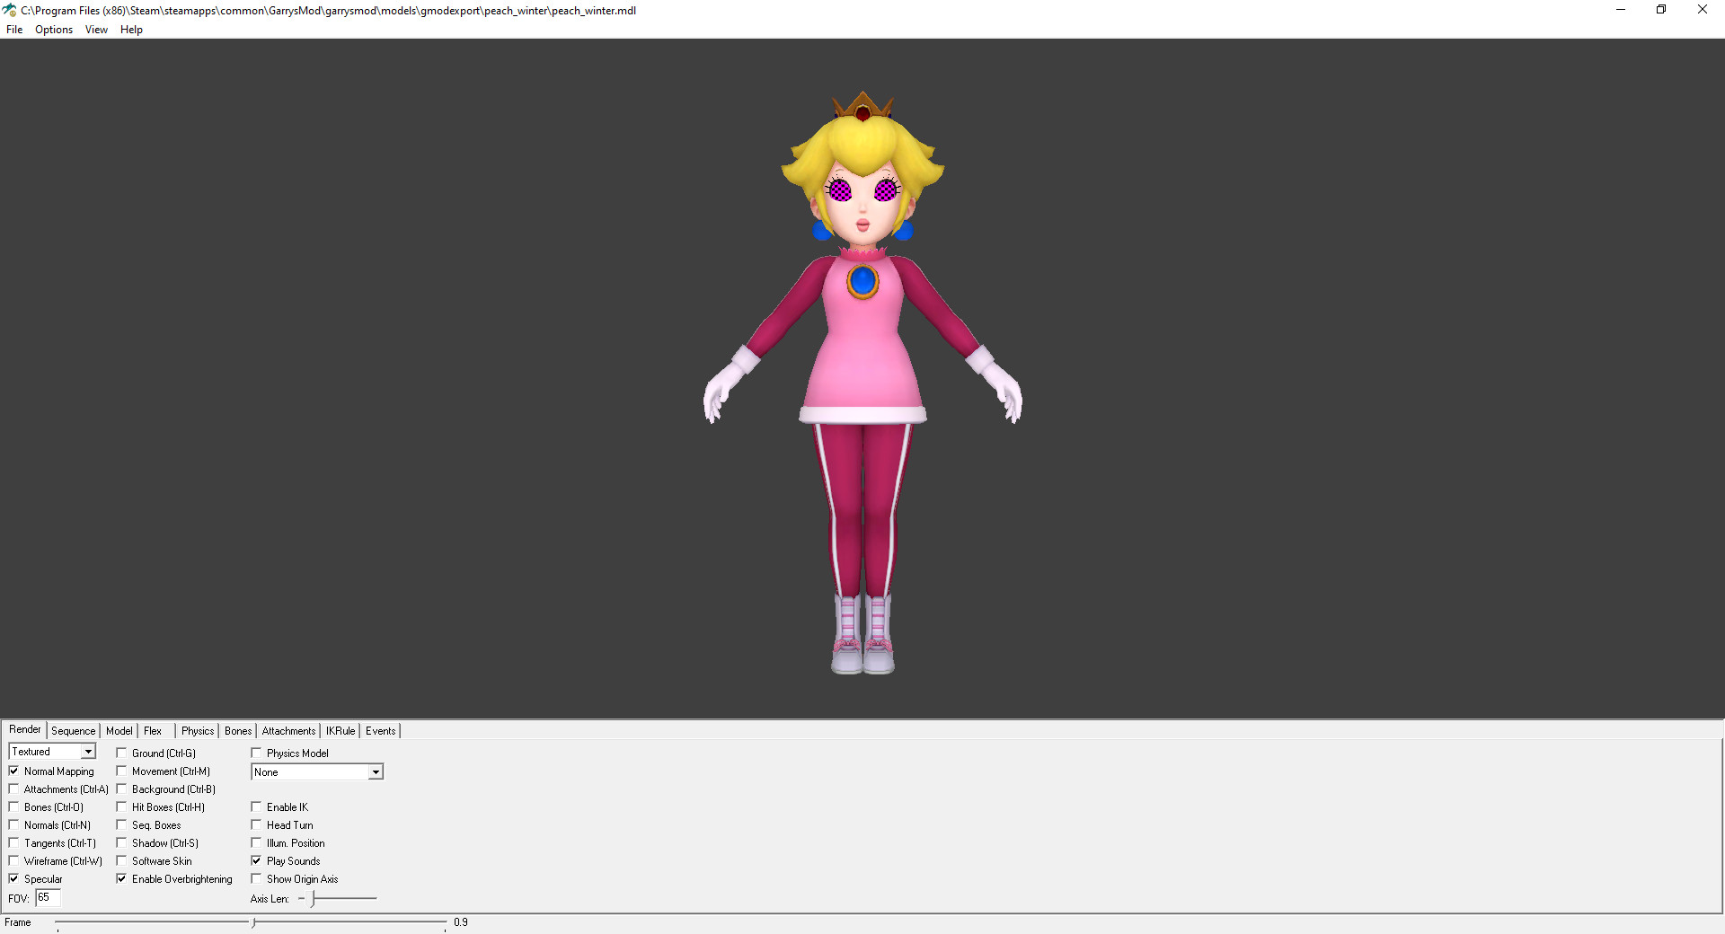Enable IK for the model
The width and height of the screenshot is (1725, 934).
coord(257,806)
